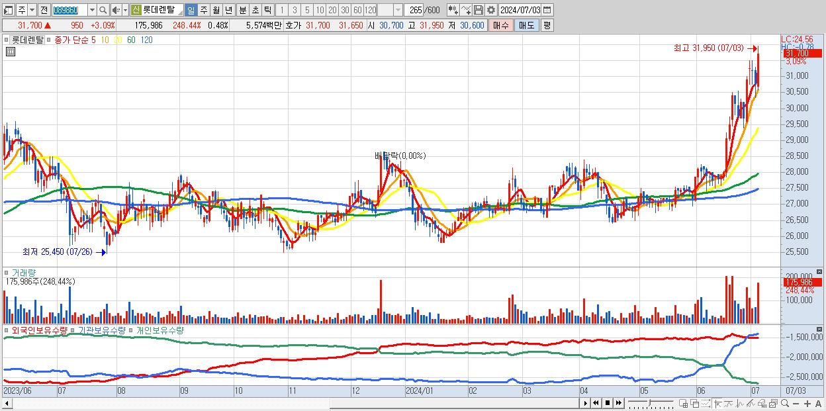Click the grid table icon under legend
Viewport: 826px width, 411px height.
10,52
